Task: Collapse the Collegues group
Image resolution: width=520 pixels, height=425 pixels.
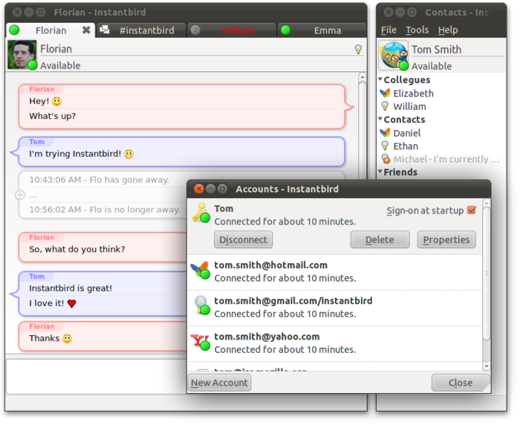Action: click(x=380, y=80)
